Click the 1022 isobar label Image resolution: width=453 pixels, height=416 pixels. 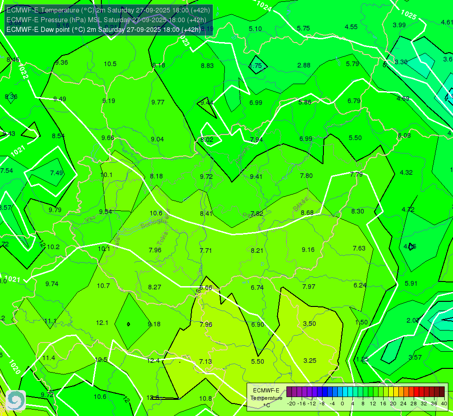pos(23,72)
